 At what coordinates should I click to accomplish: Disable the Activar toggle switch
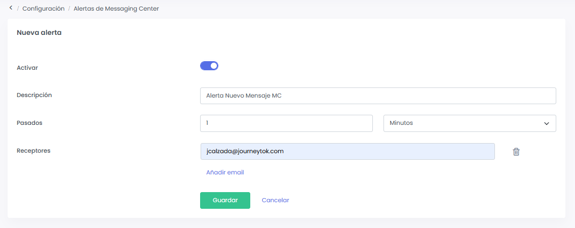209,66
